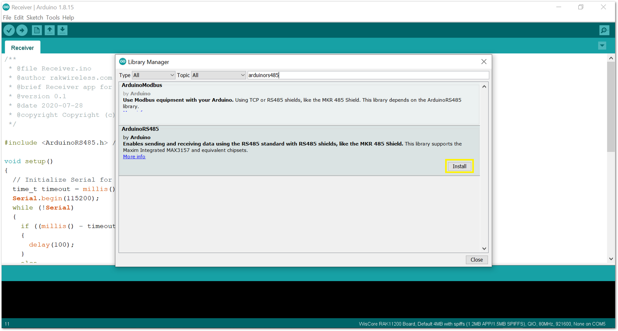Save the sketch with the Save icon
Viewport: 618px width, 331px height.
(62, 30)
